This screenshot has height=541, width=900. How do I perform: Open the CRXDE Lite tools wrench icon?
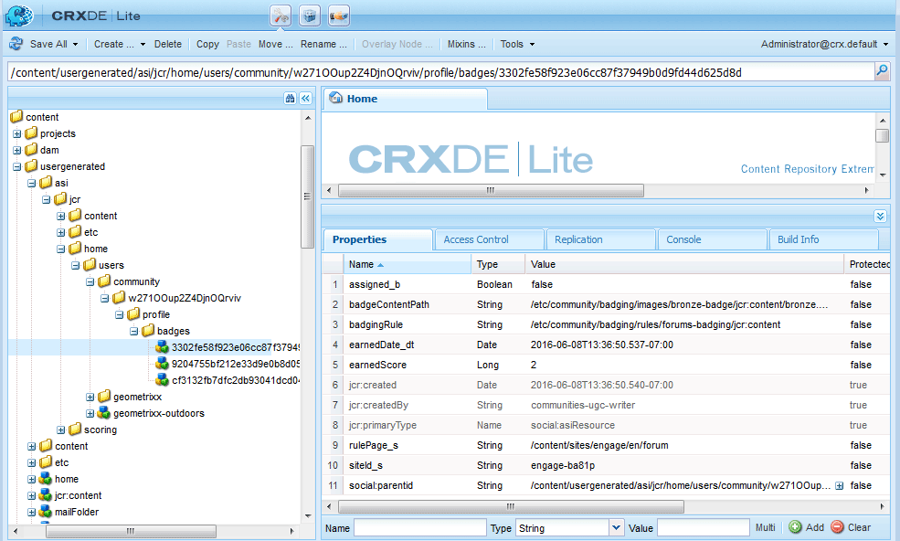click(281, 16)
